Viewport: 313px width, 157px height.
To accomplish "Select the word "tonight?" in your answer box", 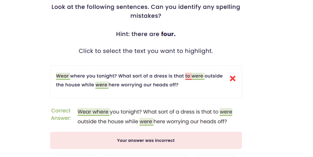I will pyautogui.click(x=106, y=76).
